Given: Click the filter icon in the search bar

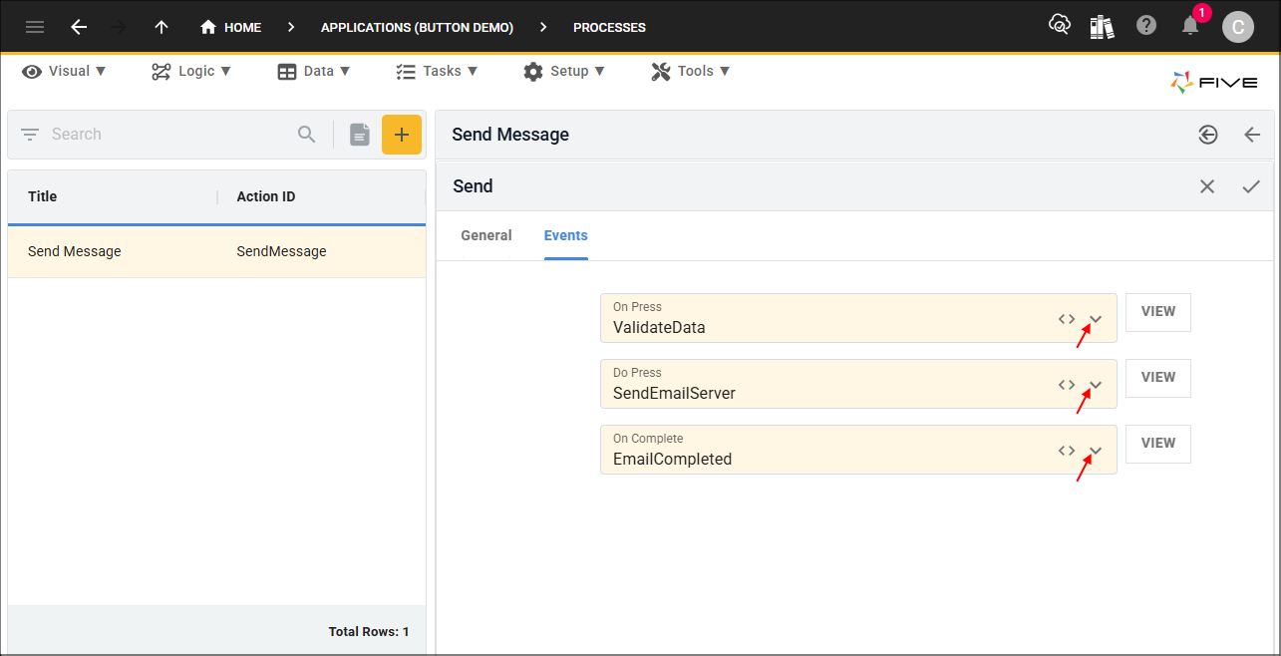Looking at the screenshot, I should (x=30, y=135).
